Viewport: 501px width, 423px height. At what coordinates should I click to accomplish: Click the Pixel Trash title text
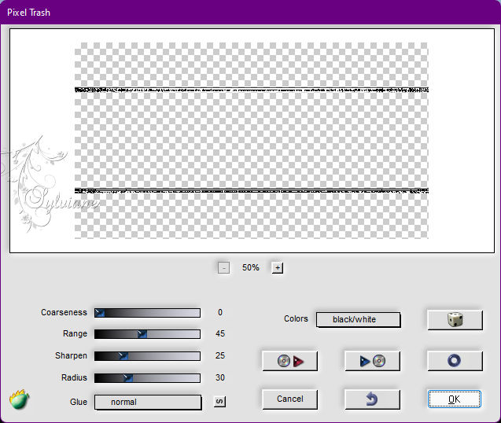tap(28, 13)
